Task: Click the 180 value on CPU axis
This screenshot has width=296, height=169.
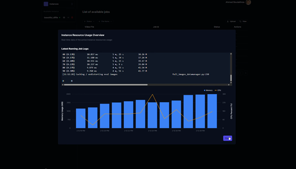Action: [x=224, y=111]
